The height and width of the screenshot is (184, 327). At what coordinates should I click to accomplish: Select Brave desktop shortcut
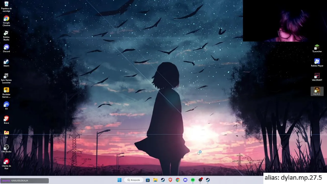(x=6, y=120)
